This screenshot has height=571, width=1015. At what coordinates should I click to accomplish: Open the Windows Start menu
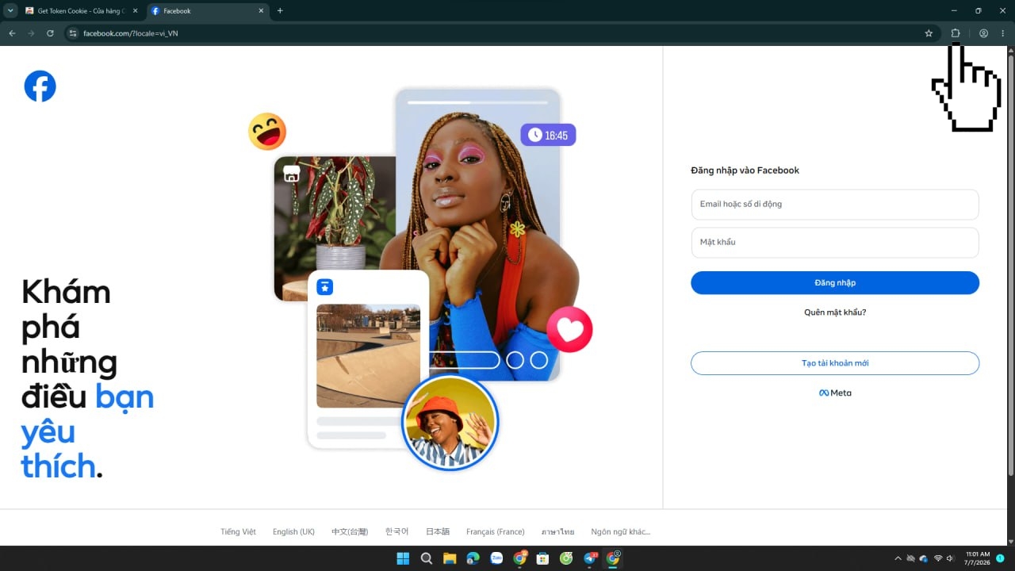coord(403,558)
